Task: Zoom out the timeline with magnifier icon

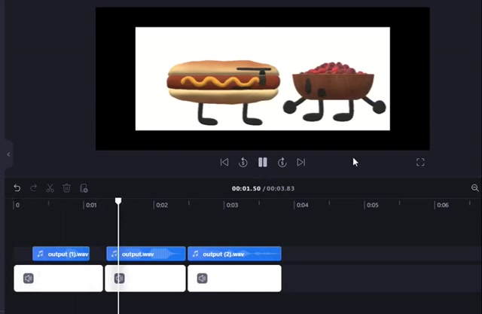Action: (x=475, y=187)
